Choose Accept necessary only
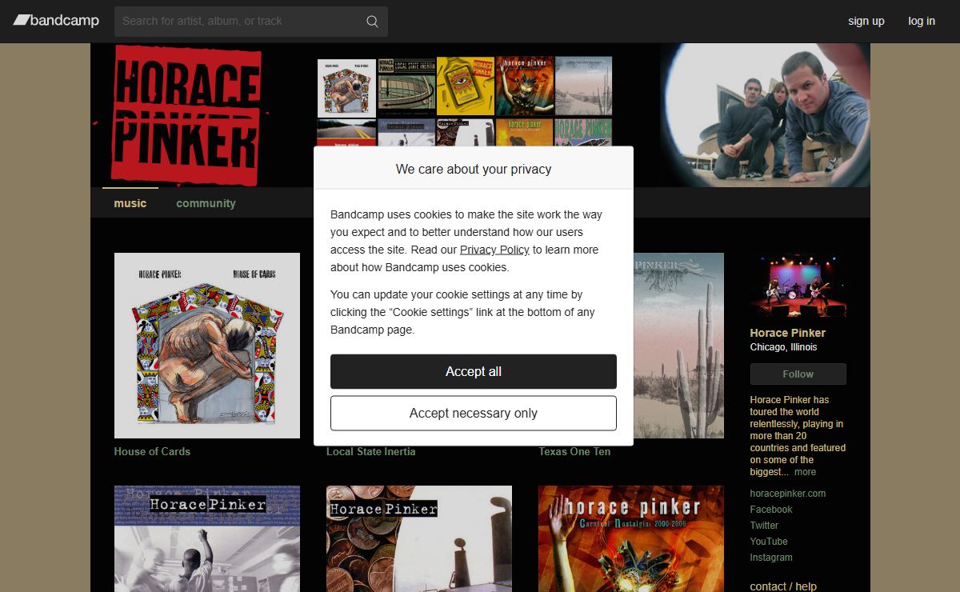Image resolution: width=960 pixels, height=592 pixels. coord(474,413)
